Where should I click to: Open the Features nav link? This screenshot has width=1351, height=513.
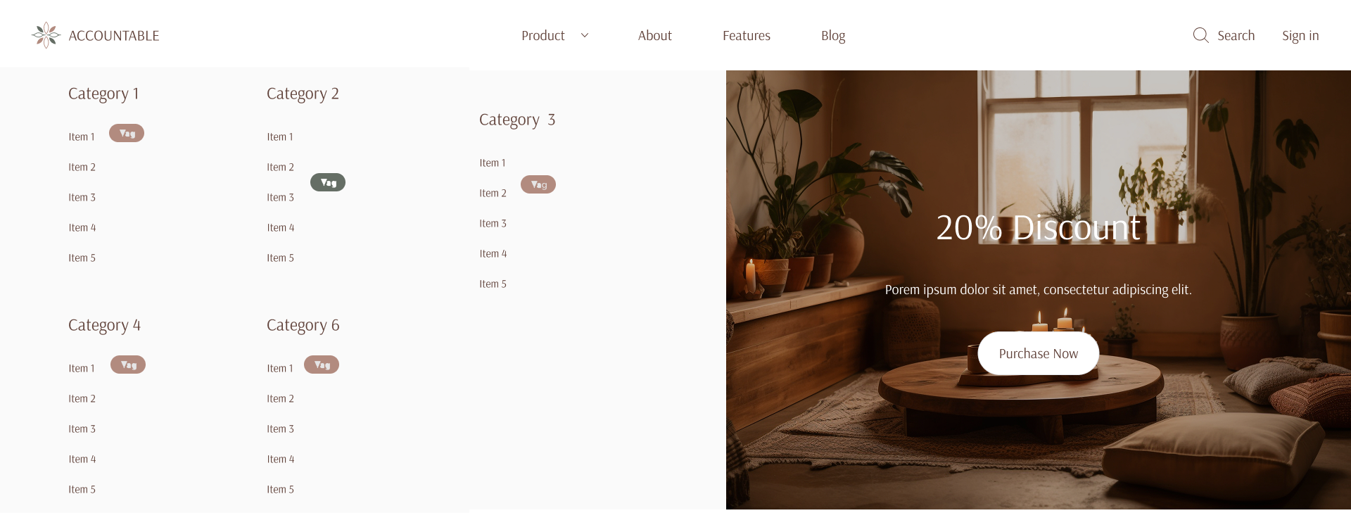click(747, 35)
